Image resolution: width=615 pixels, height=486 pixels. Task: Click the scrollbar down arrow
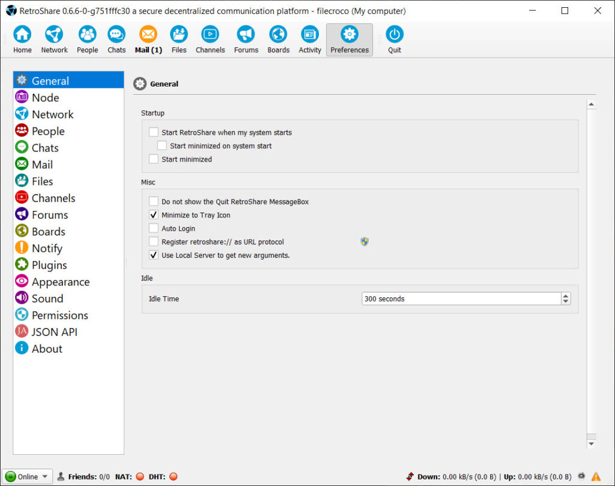click(591, 444)
